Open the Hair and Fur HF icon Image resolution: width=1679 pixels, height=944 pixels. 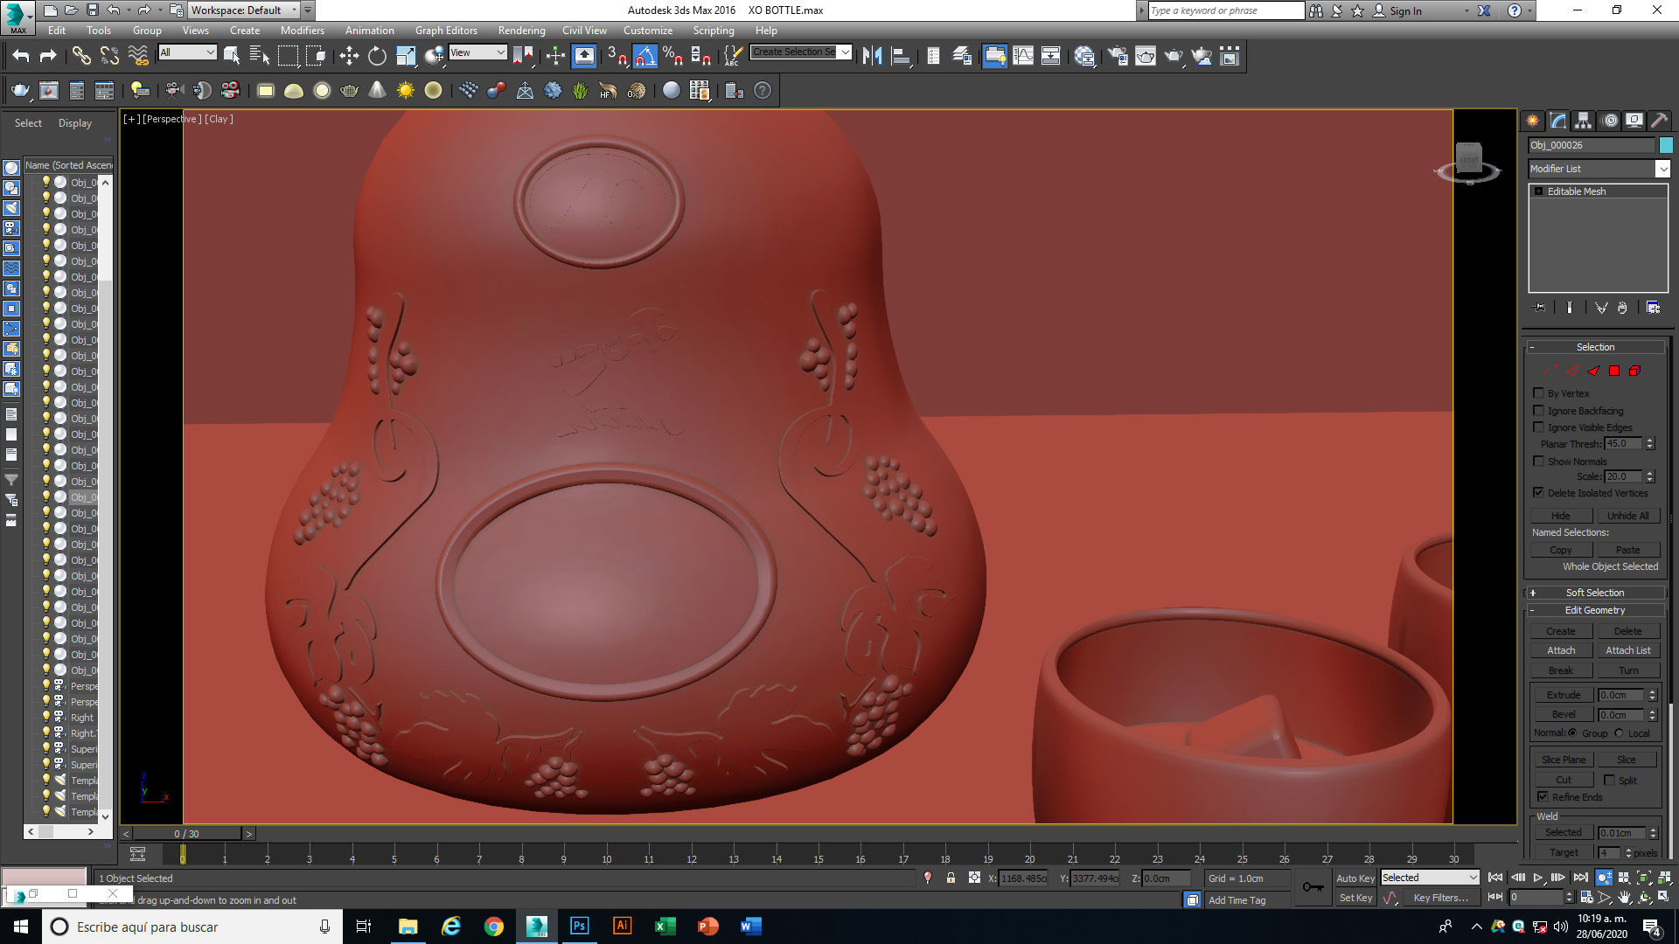click(608, 90)
